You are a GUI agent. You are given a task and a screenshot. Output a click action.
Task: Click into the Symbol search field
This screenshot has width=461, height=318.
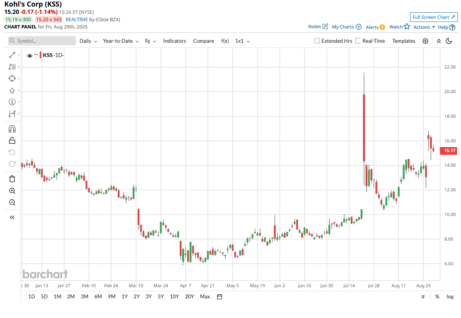[x=42, y=41]
